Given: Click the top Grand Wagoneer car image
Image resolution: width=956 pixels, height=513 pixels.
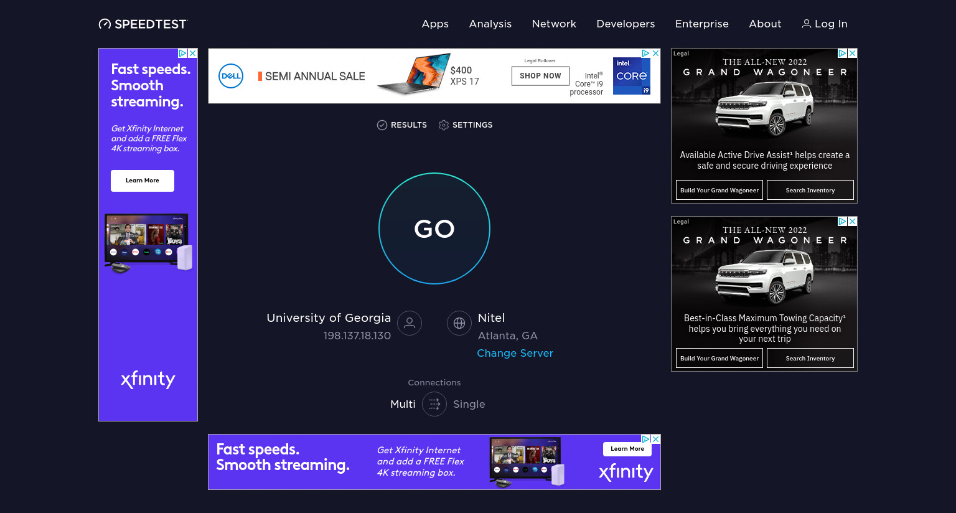Looking at the screenshot, I should [x=765, y=109].
